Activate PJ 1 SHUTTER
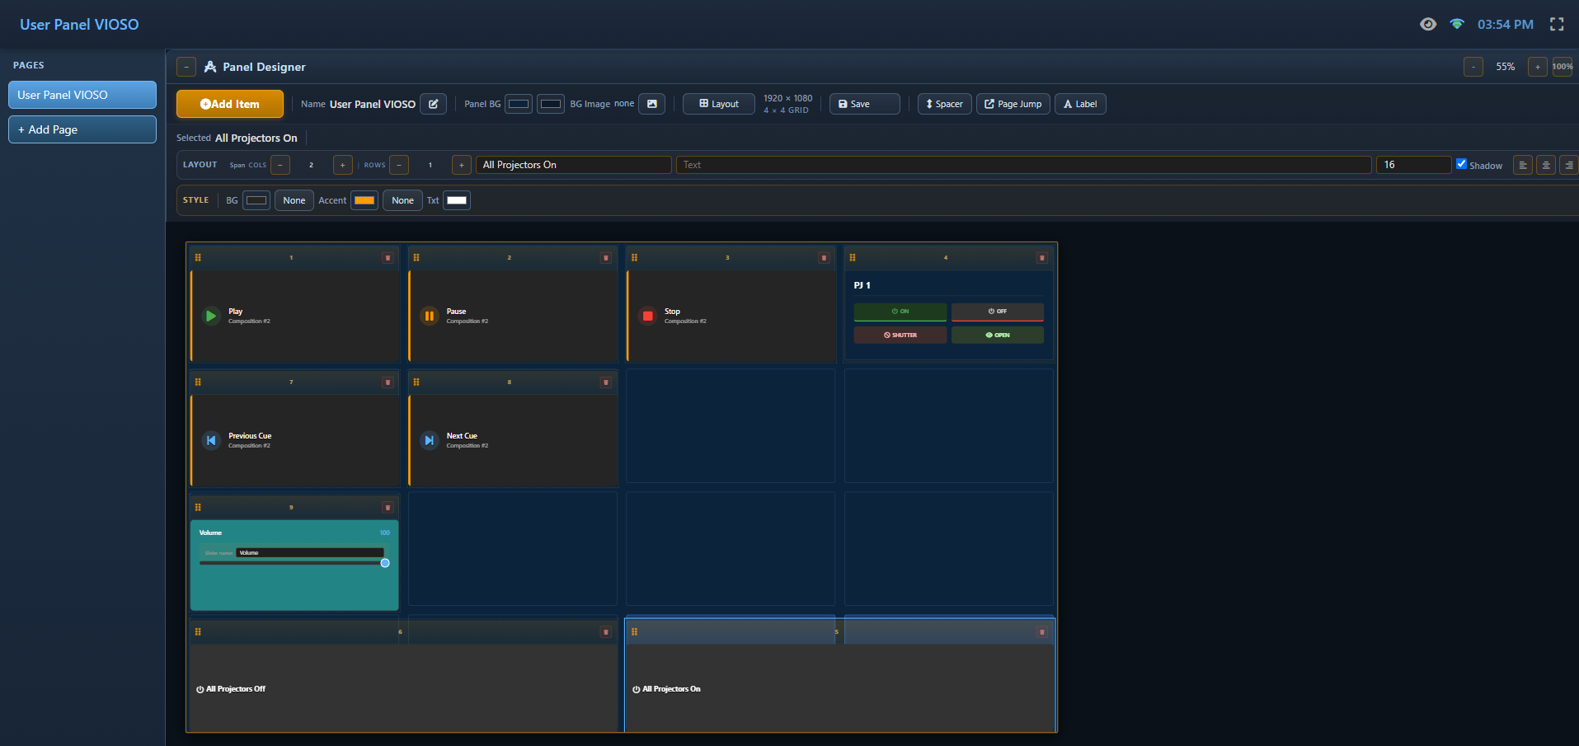 click(900, 335)
